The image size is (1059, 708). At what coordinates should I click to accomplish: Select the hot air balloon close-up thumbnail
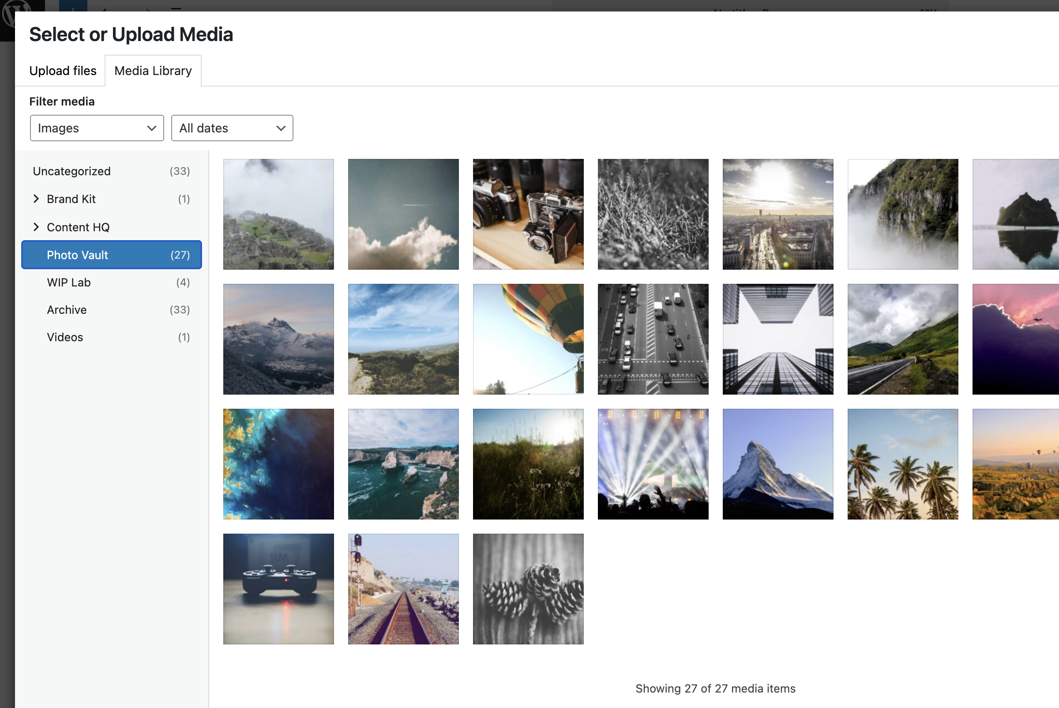tap(528, 339)
